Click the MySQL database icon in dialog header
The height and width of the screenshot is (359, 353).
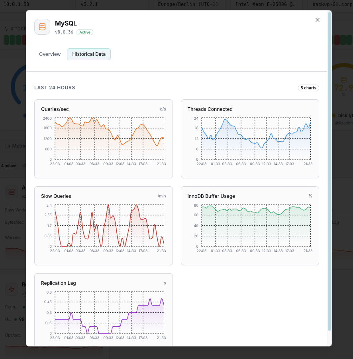tap(42, 26)
